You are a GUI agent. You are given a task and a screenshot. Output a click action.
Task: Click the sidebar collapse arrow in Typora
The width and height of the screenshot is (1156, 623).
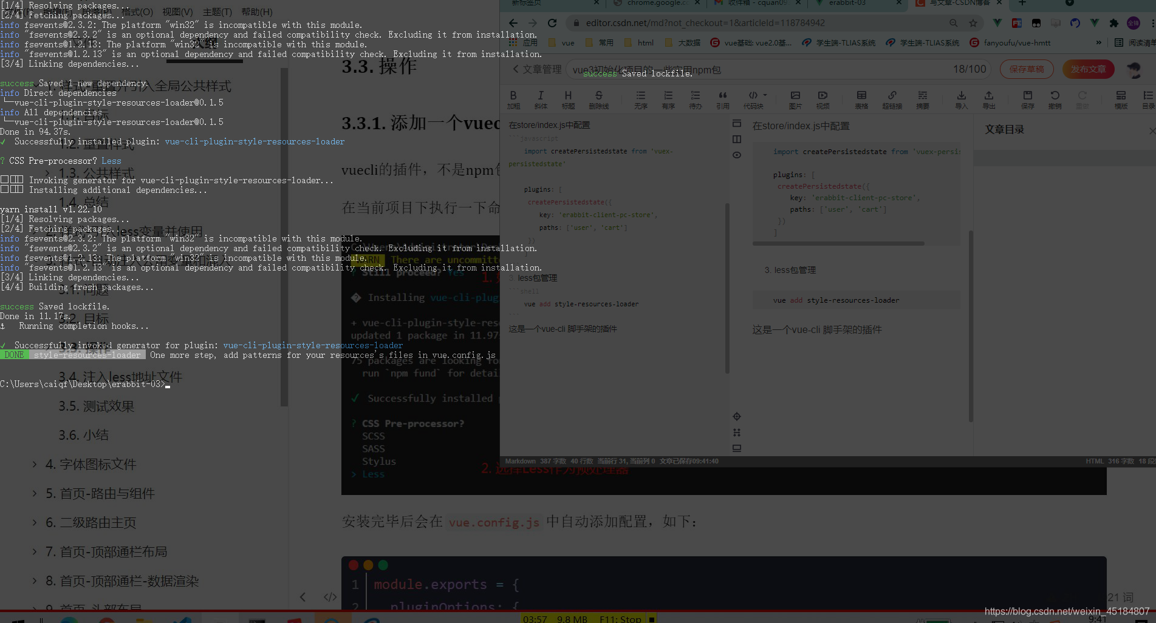pyautogui.click(x=303, y=597)
